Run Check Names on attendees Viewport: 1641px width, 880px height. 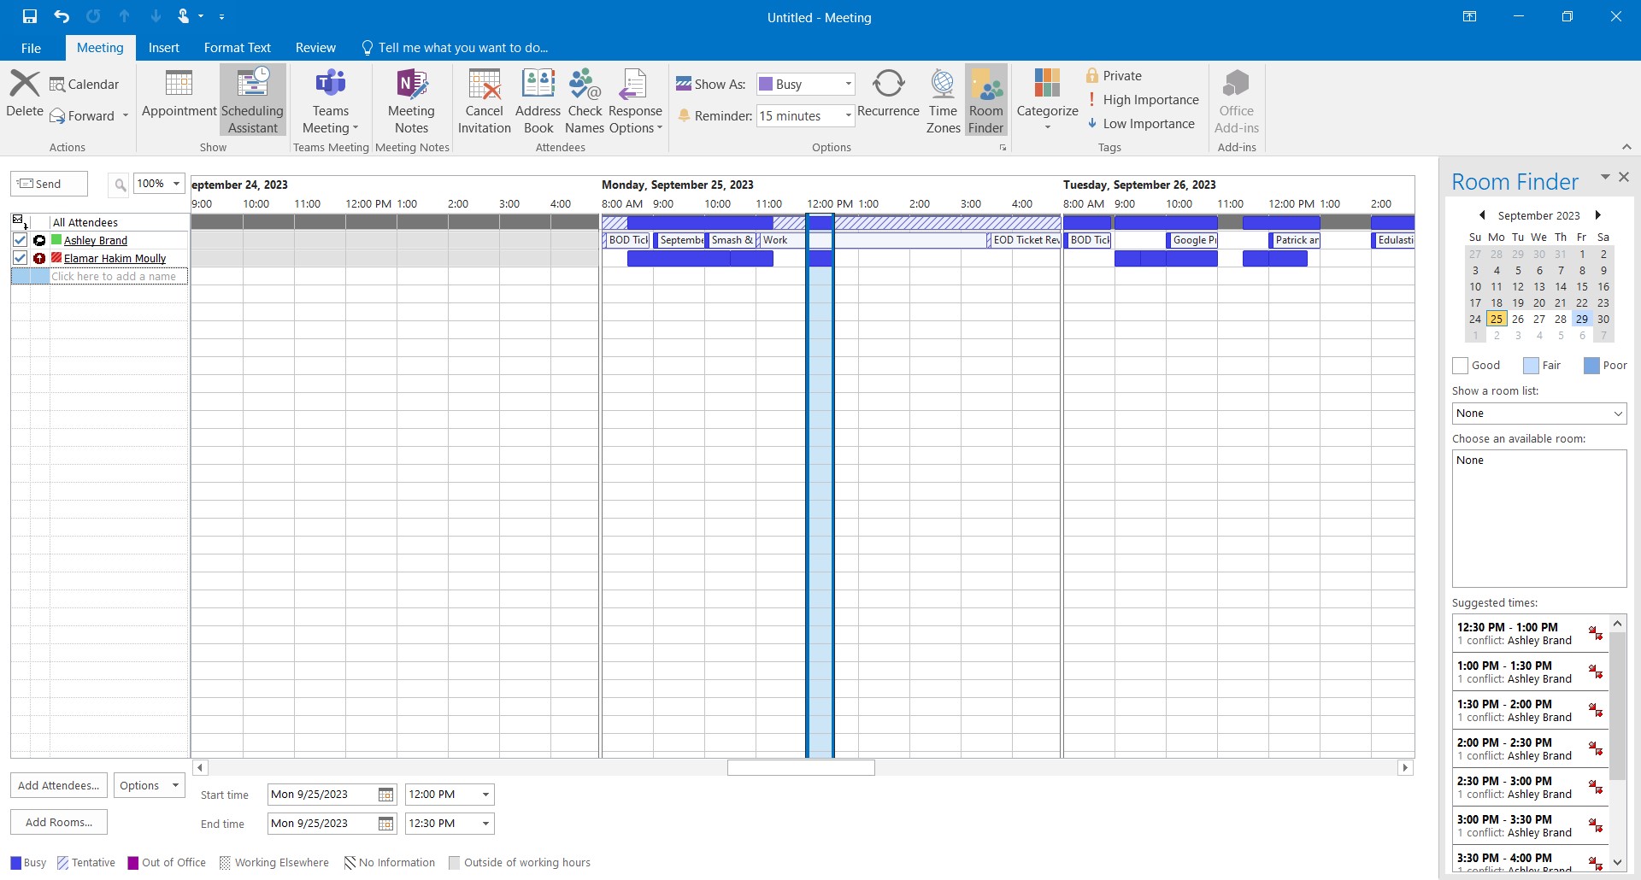pyautogui.click(x=584, y=99)
